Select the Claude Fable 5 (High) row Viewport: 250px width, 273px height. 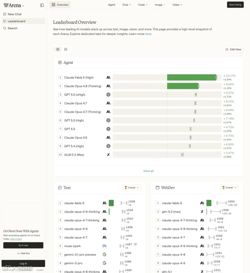[x=148, y=77]
